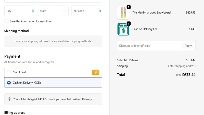204x115 pixels.
Task: Click the orange B credit card badge
Action: coord(95,72)
